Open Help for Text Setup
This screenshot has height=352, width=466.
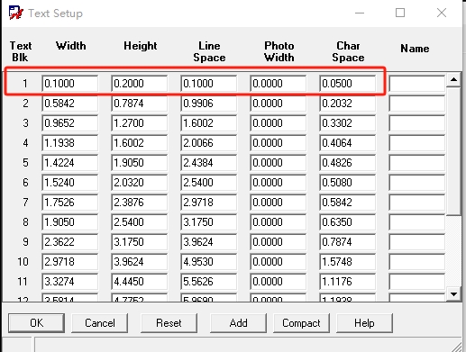tap(364, 323)
